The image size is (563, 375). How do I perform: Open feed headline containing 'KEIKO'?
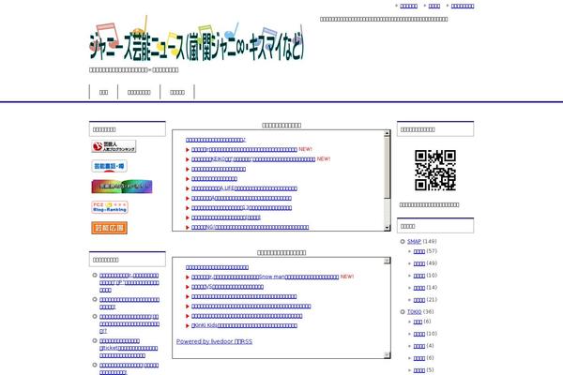point(253,159)
